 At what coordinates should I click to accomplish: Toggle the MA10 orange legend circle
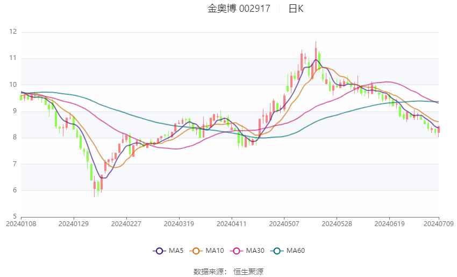pyautogui.click(x=196, y=251)
